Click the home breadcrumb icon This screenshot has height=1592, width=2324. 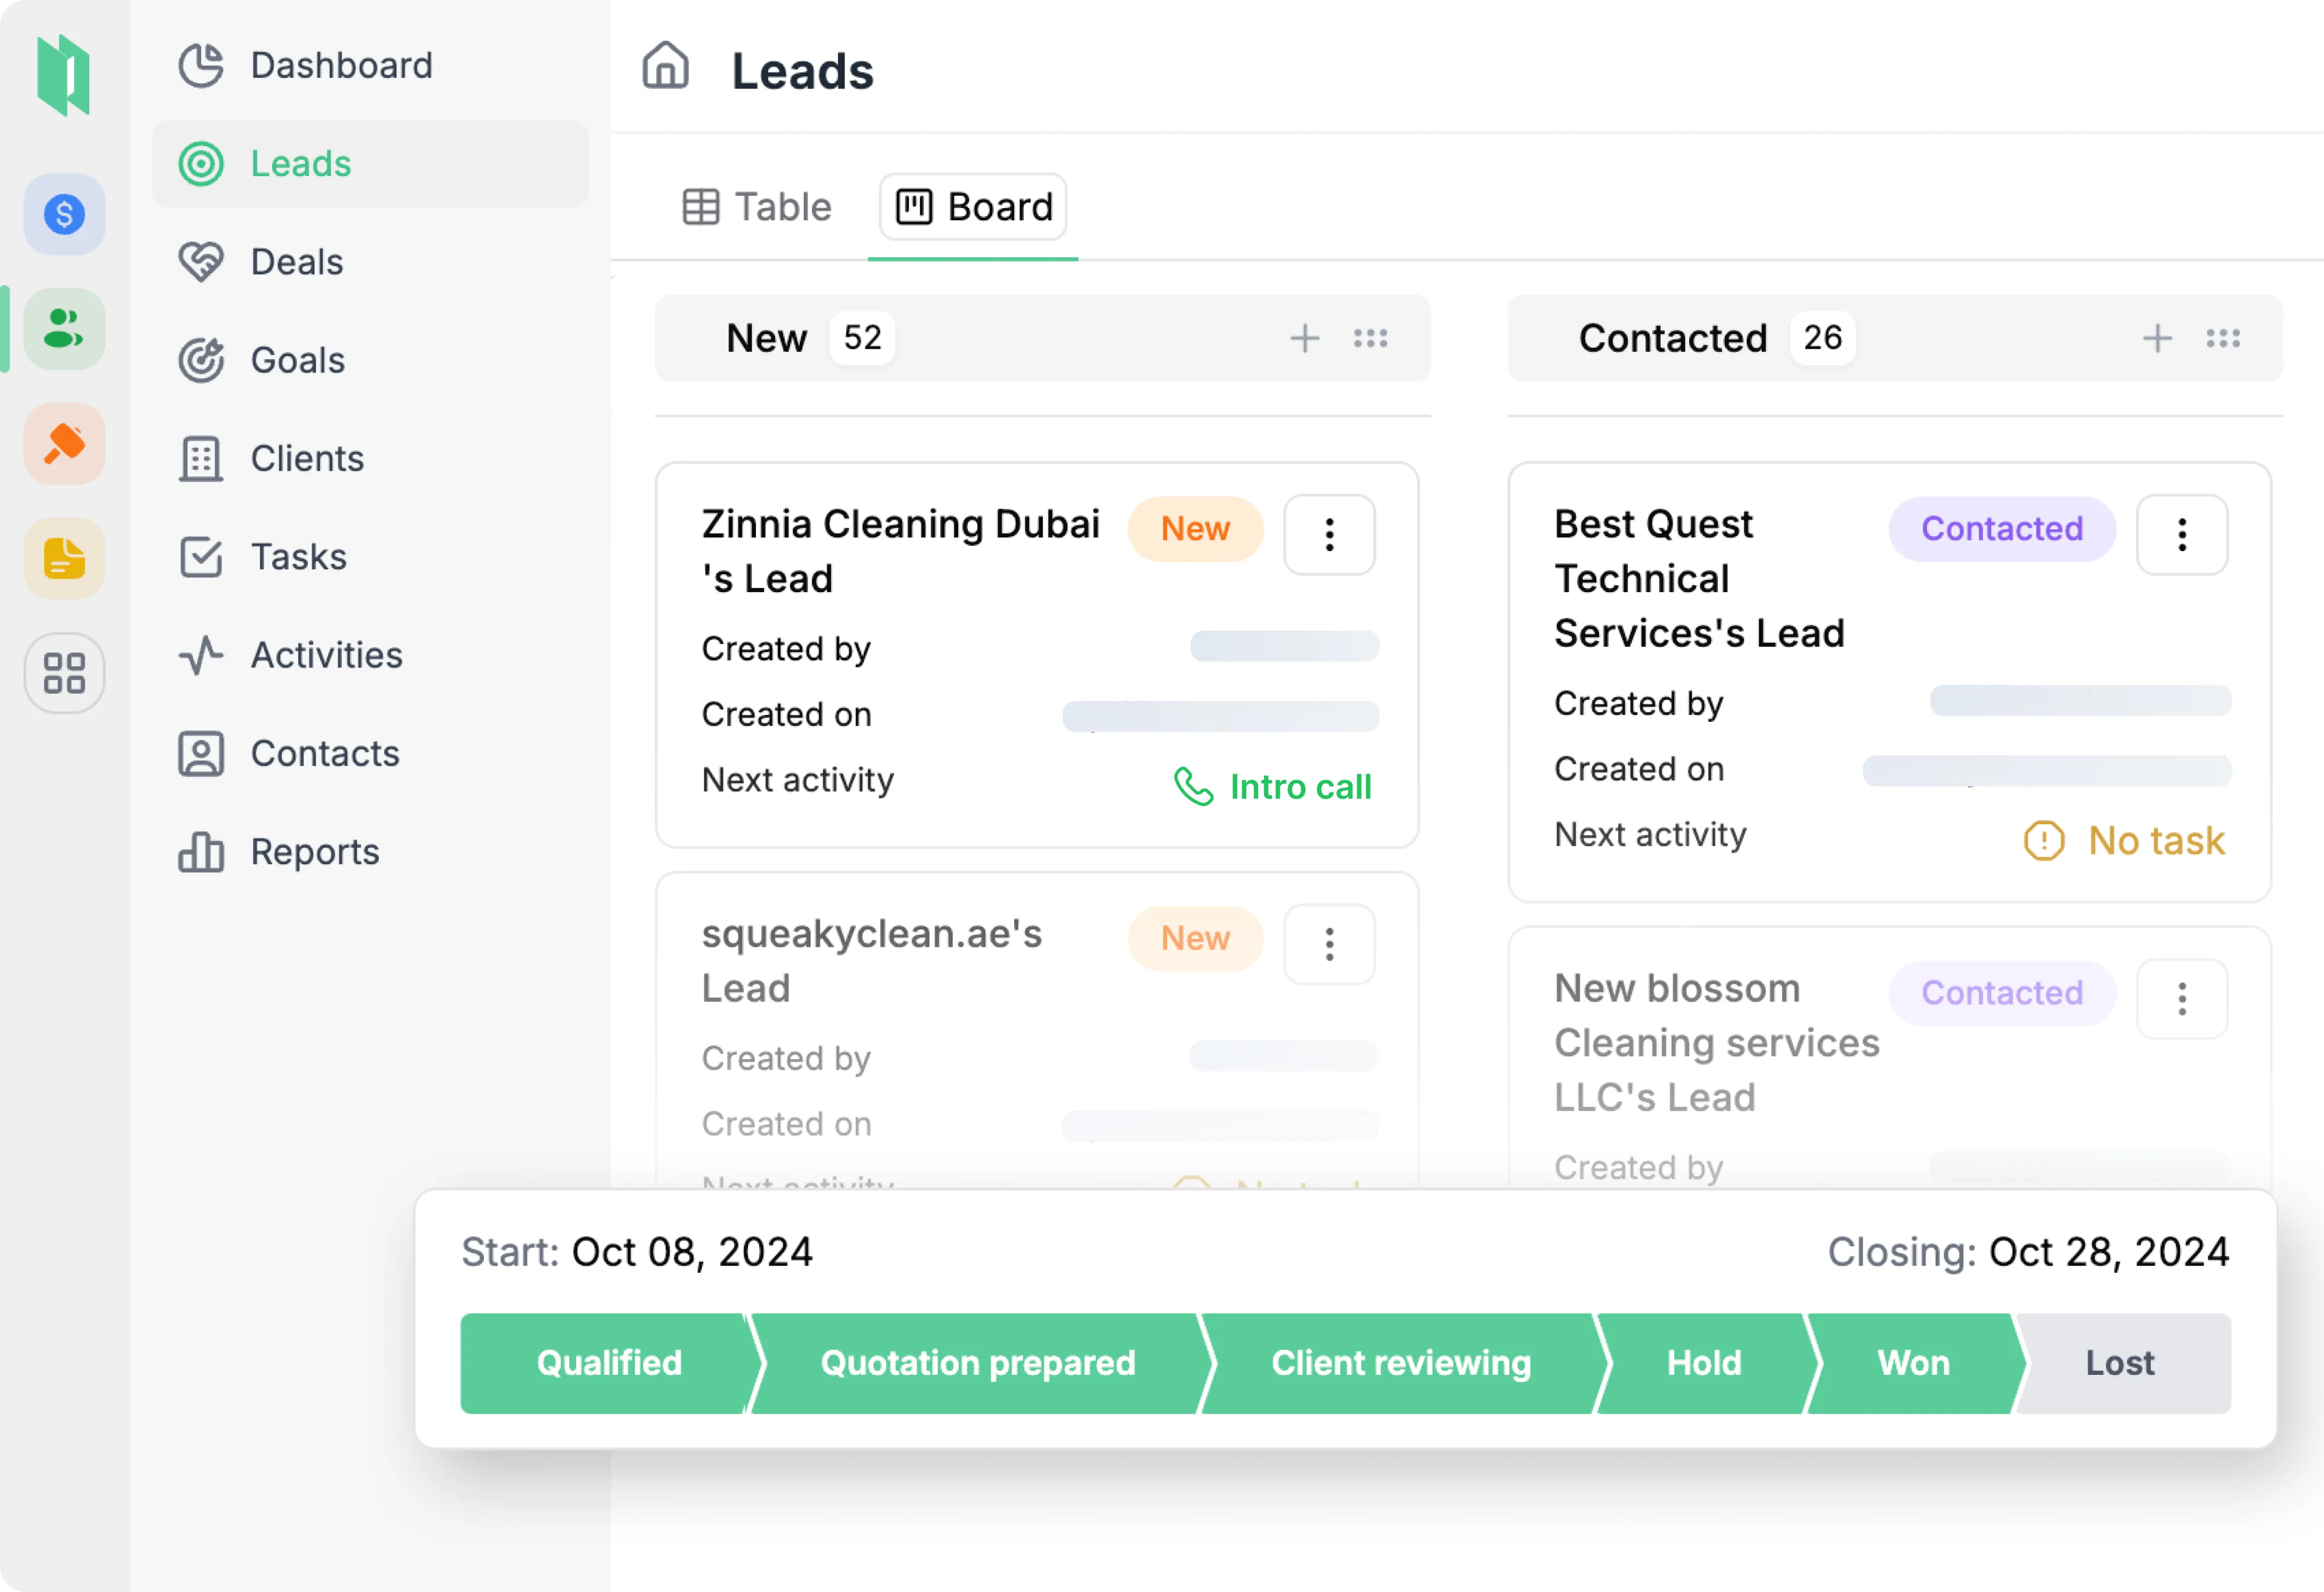665,66
